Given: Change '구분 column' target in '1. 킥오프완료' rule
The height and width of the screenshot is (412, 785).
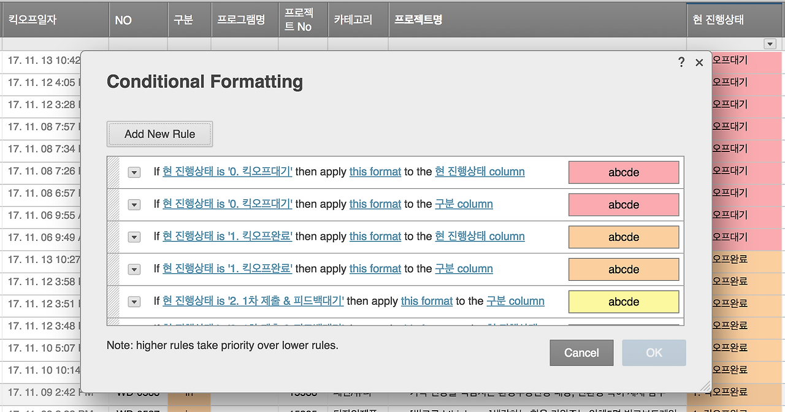Looking at the screenshot, I should coord(464,269).
